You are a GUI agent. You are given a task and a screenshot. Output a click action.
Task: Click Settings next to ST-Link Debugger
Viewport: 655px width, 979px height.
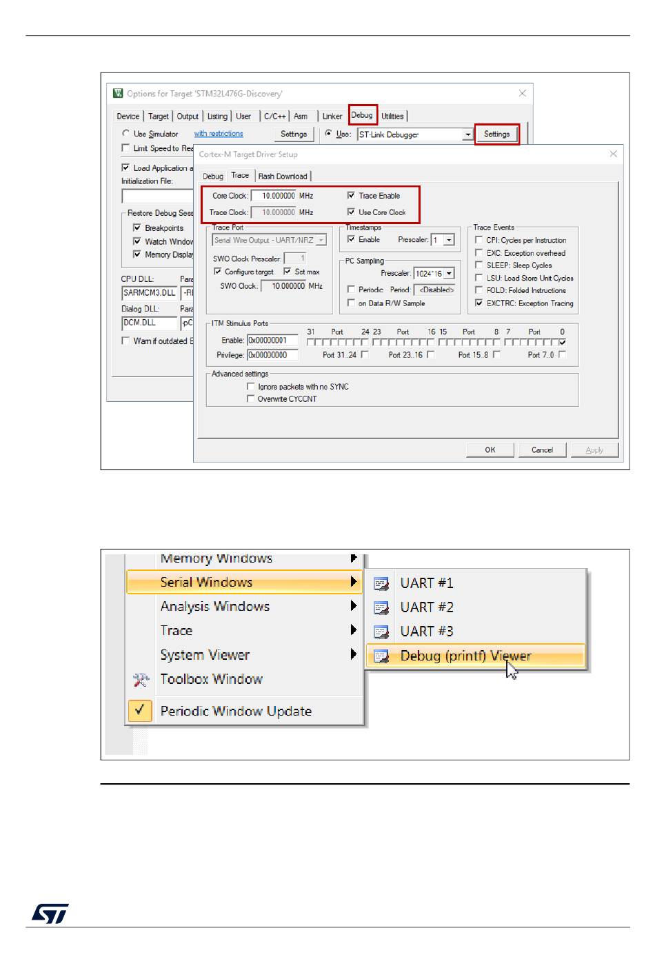[x=497, y=134]
